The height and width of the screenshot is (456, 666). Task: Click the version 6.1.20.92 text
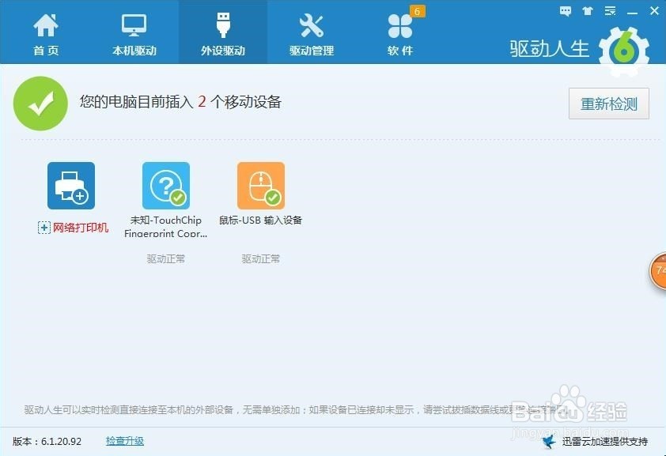tap(47, 441)
